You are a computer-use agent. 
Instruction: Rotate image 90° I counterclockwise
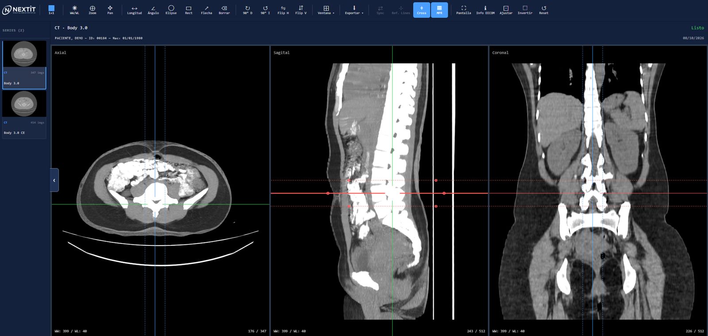coord(265,10)
